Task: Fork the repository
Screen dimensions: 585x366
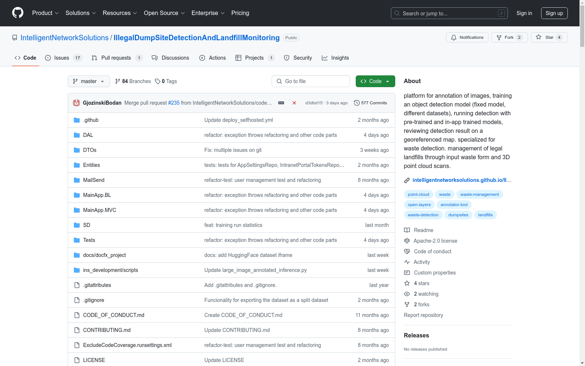Action: (509, 37)
